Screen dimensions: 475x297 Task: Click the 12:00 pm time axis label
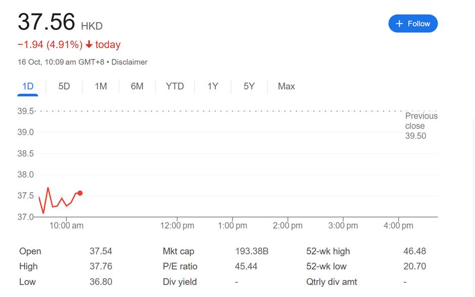(177, 226)
